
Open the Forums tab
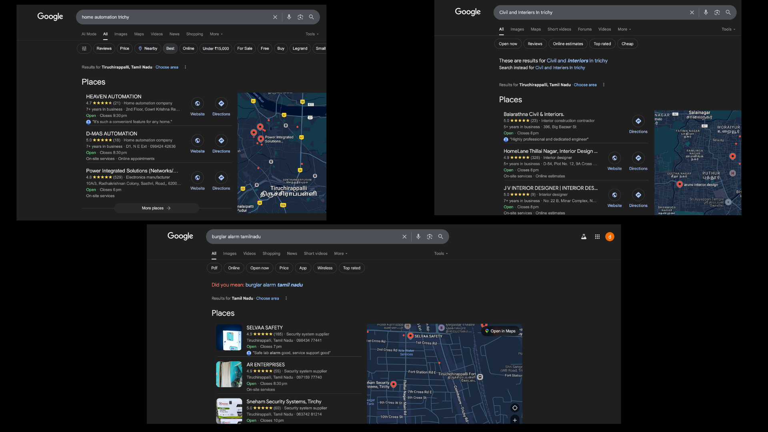tap(584, 30)
